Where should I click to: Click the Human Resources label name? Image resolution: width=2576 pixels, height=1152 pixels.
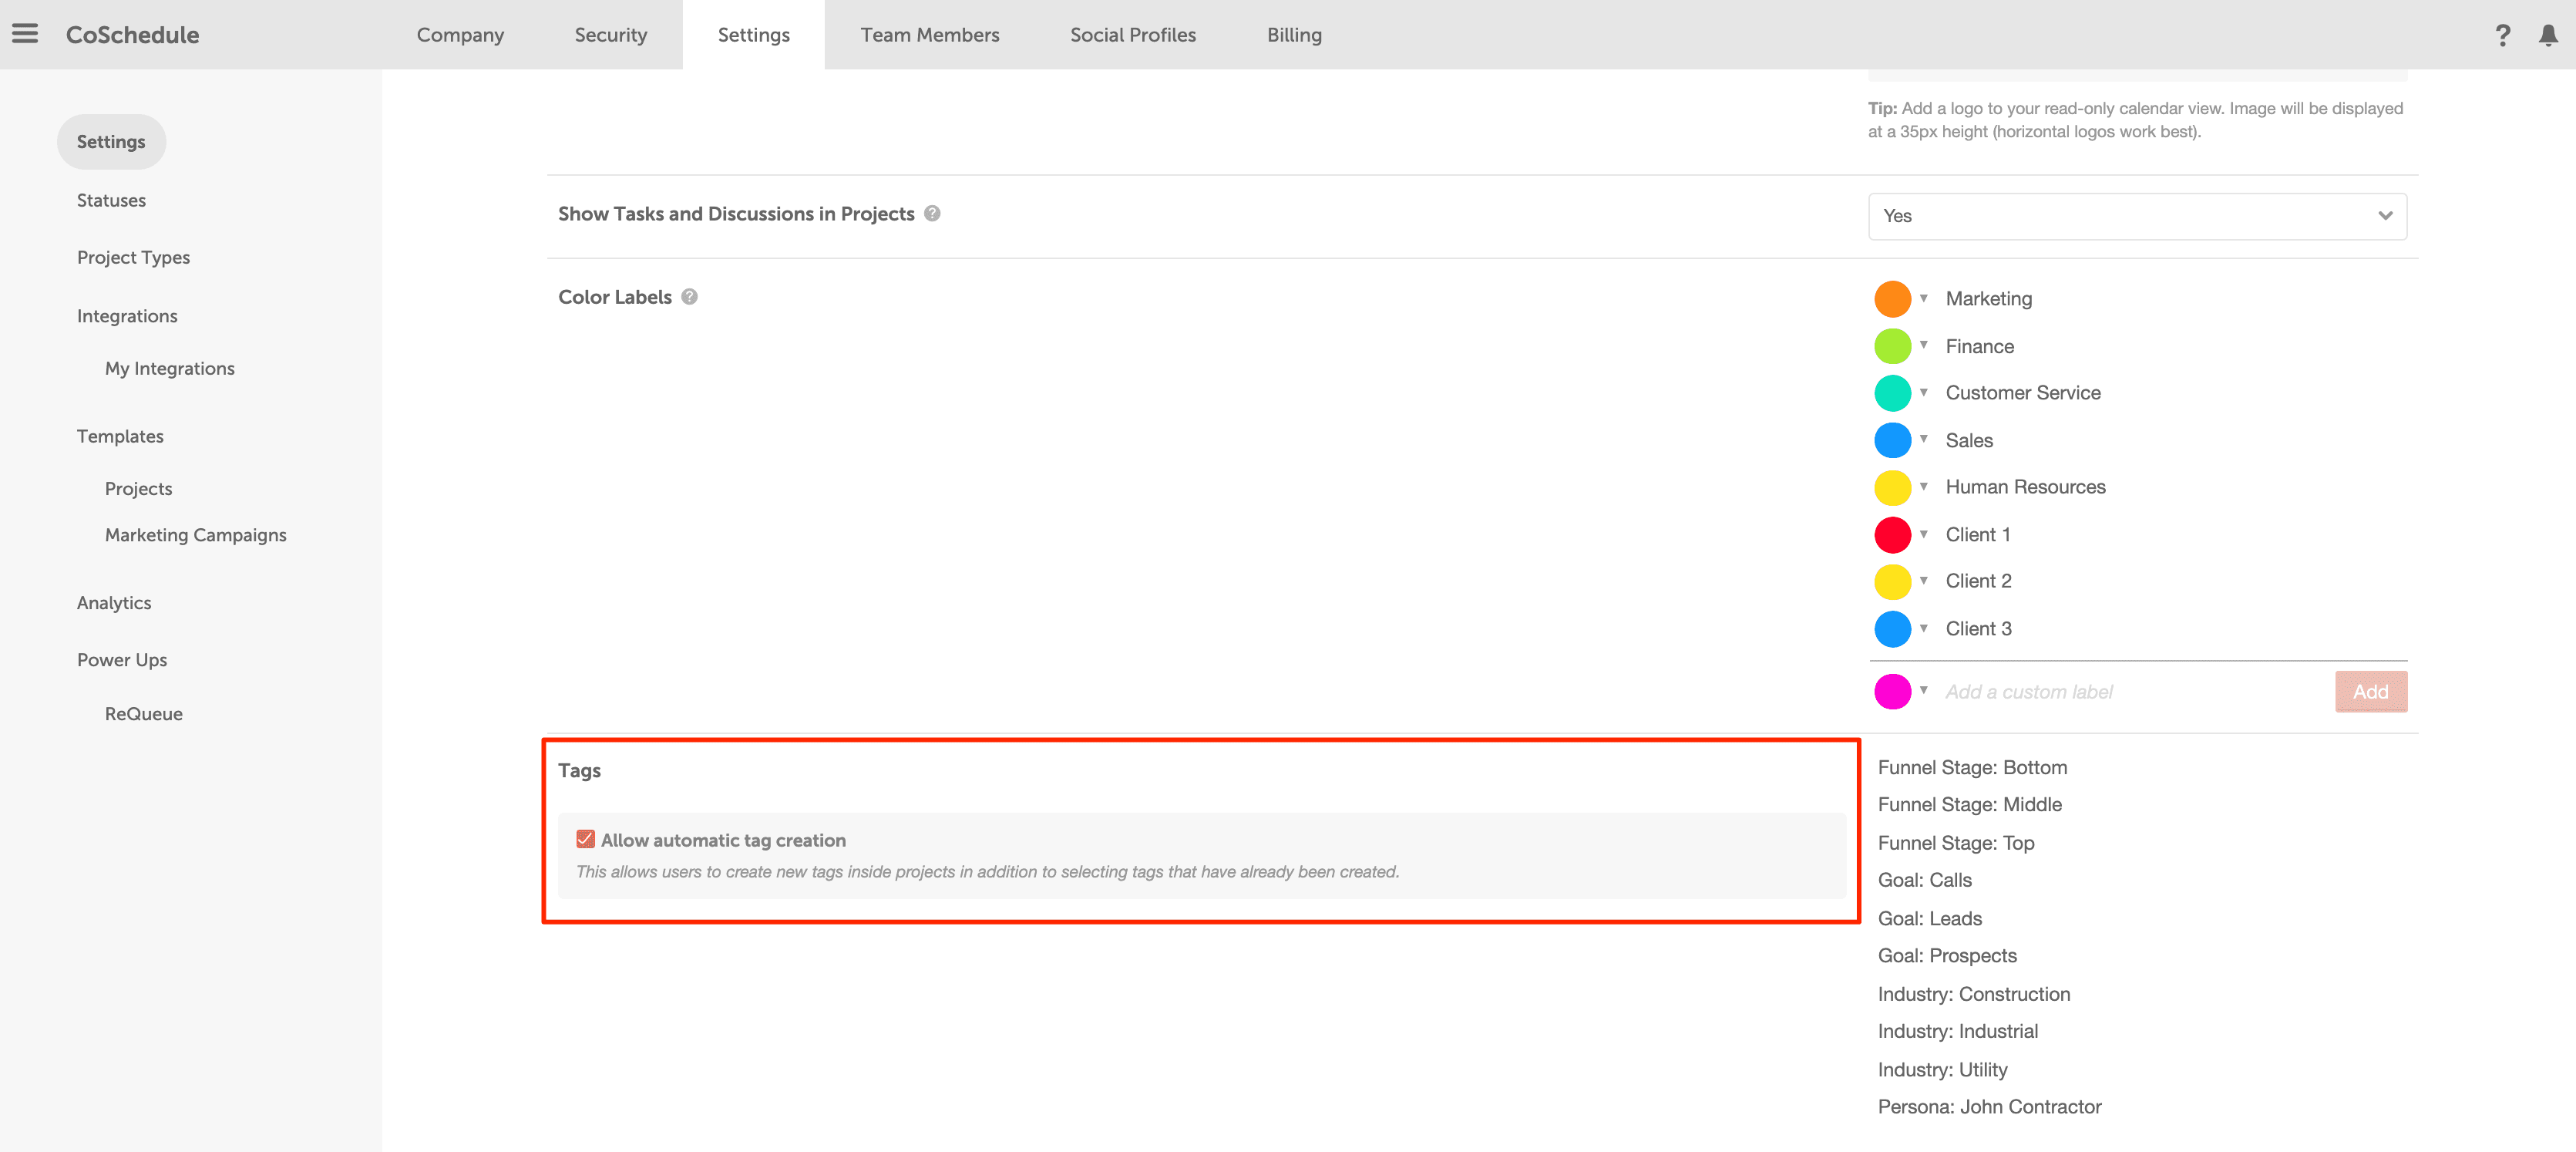pos(2025,487)
